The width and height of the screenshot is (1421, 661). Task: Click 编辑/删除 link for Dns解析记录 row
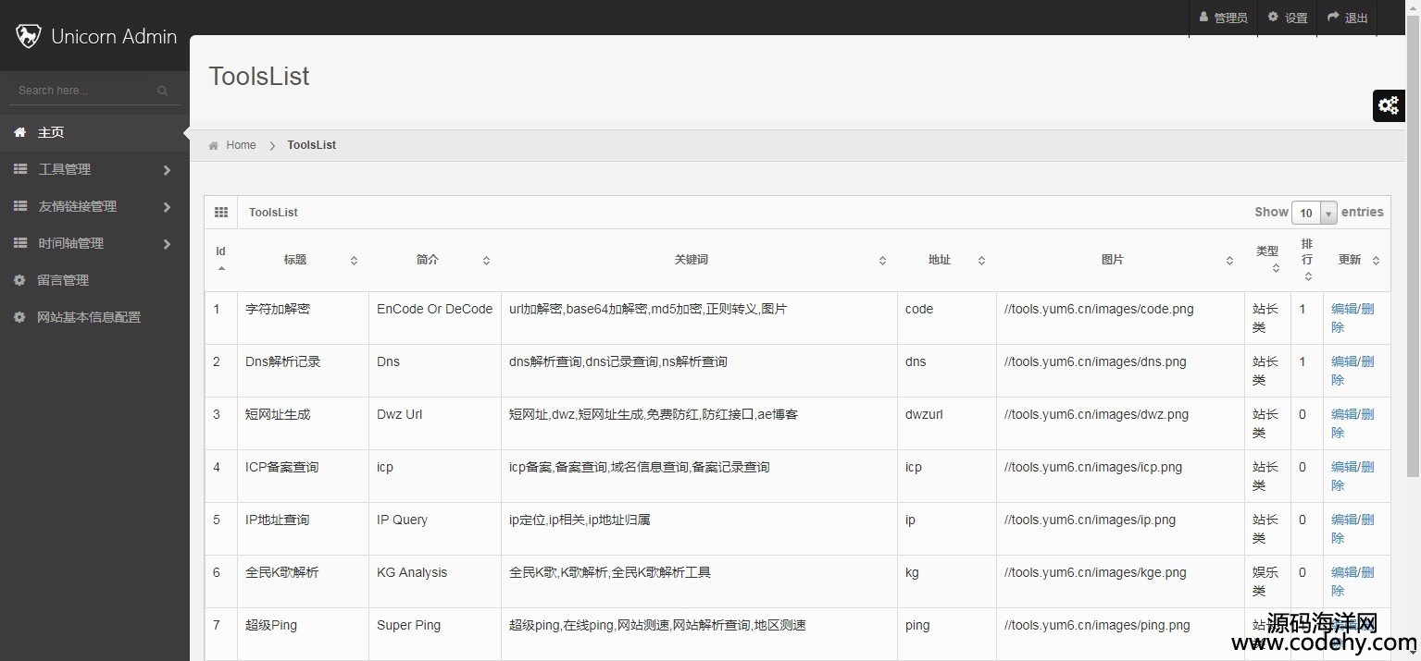coord(1352,371)
